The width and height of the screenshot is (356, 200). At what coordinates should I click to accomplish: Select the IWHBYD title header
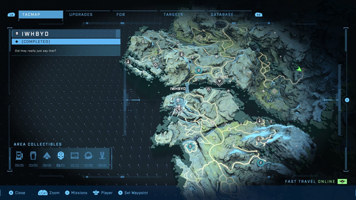(x=66, y=34)
